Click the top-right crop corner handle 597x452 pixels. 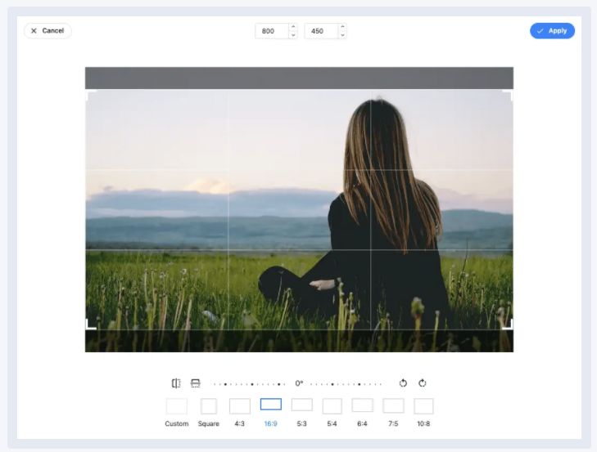coord(508,95)
